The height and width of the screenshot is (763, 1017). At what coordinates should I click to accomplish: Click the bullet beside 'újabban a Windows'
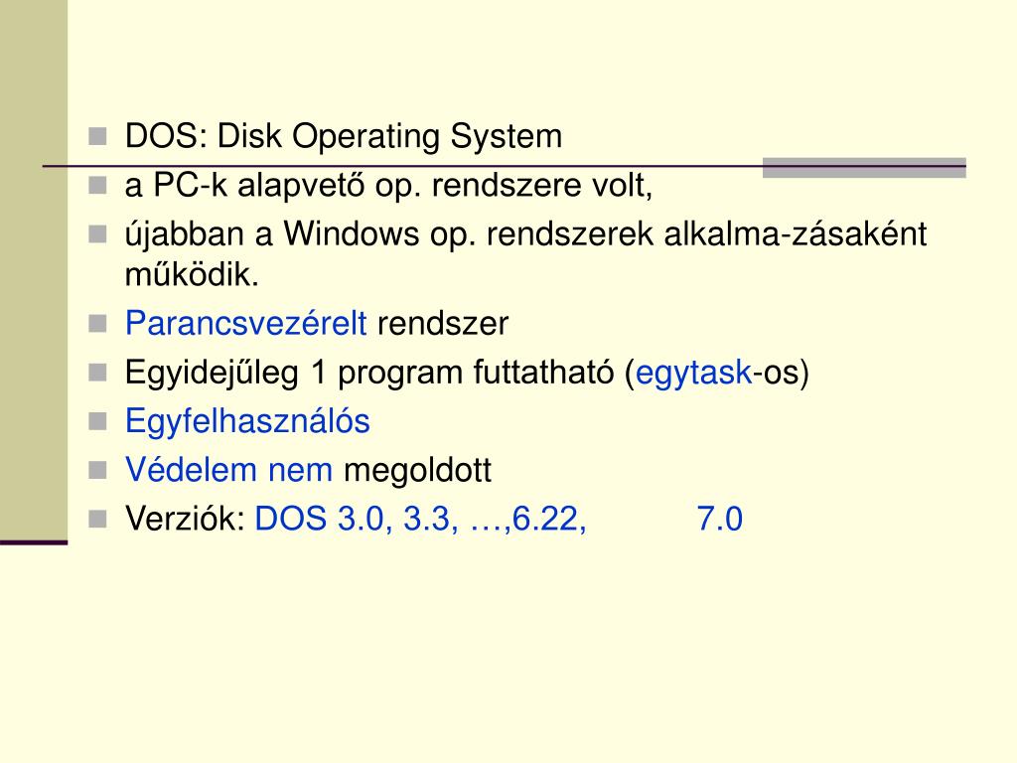click(x=97, y=234)
